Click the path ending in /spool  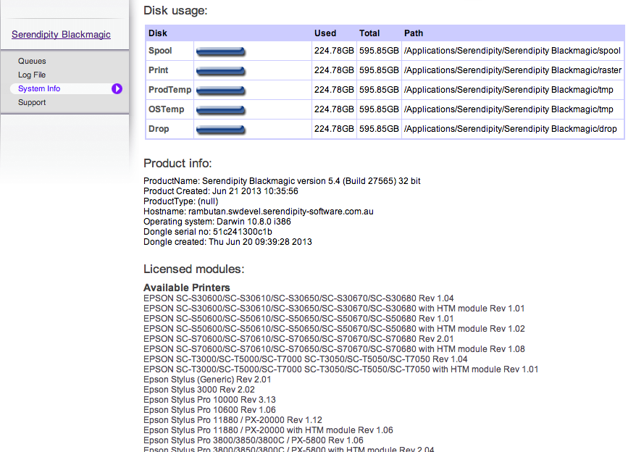(x=512, y=51)
